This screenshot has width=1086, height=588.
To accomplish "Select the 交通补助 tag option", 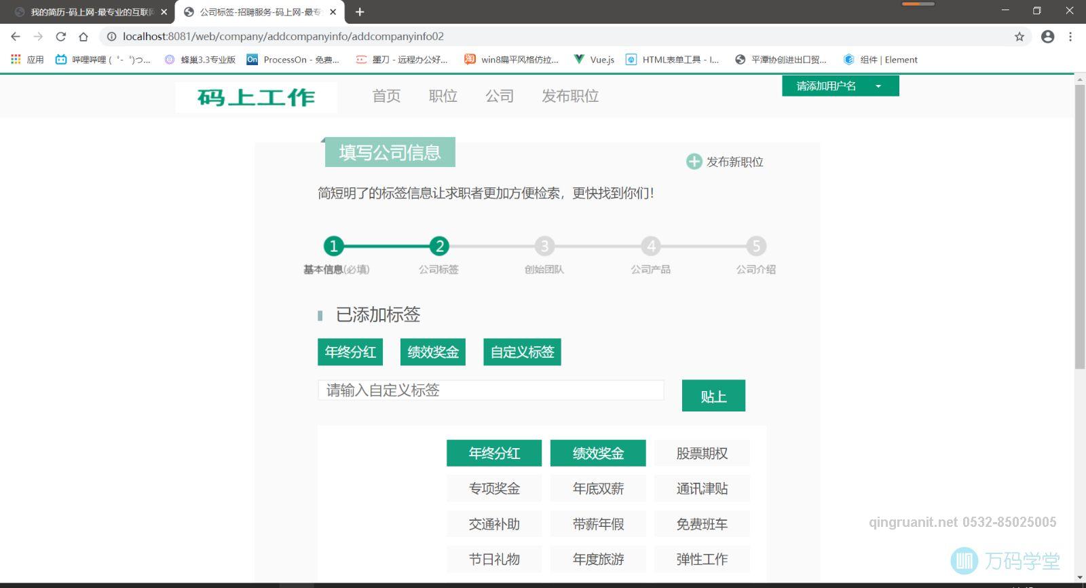I will [x=494, y=524].
